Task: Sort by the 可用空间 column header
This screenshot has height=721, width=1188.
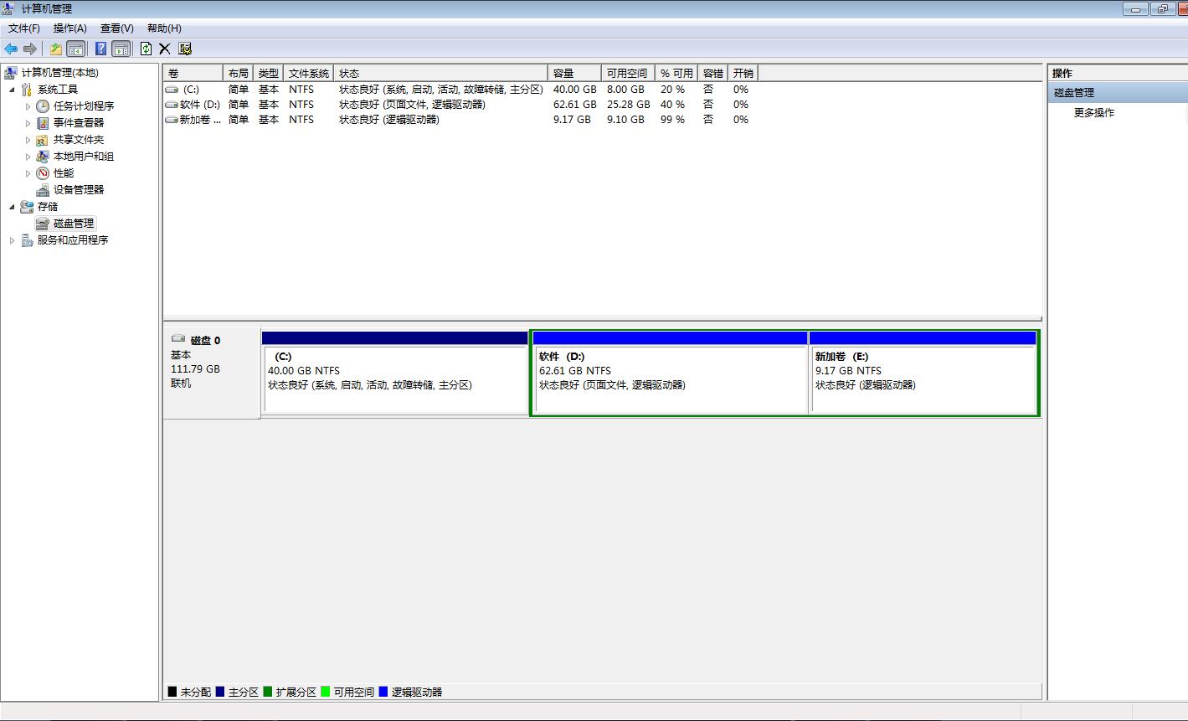Action: pos(628,74)
